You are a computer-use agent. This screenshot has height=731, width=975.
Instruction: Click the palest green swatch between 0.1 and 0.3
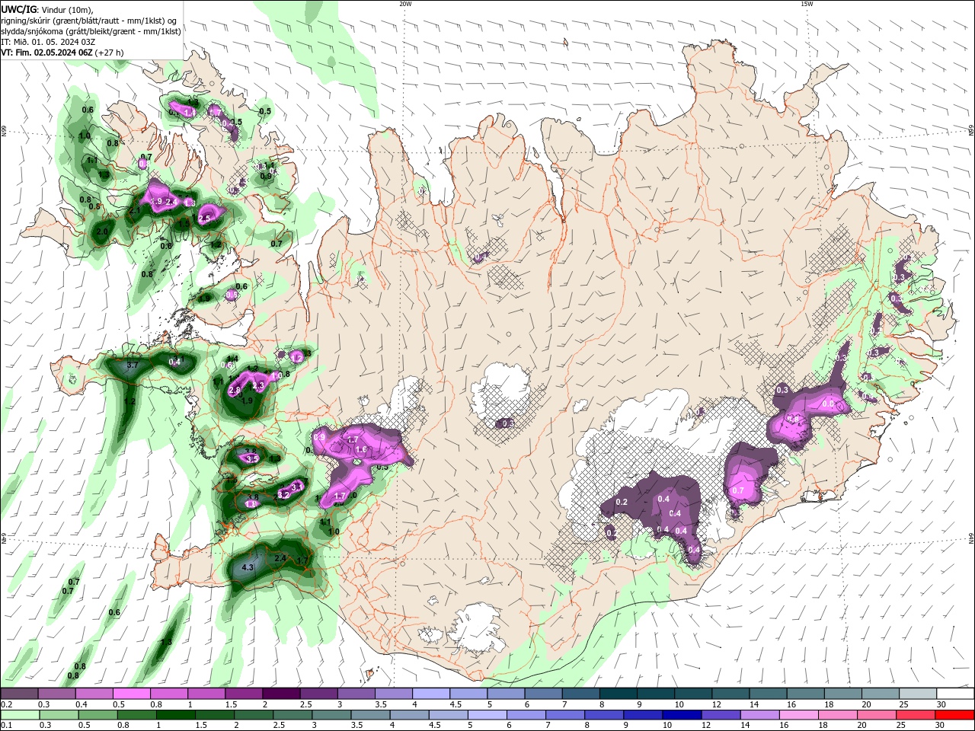point(20,715)
